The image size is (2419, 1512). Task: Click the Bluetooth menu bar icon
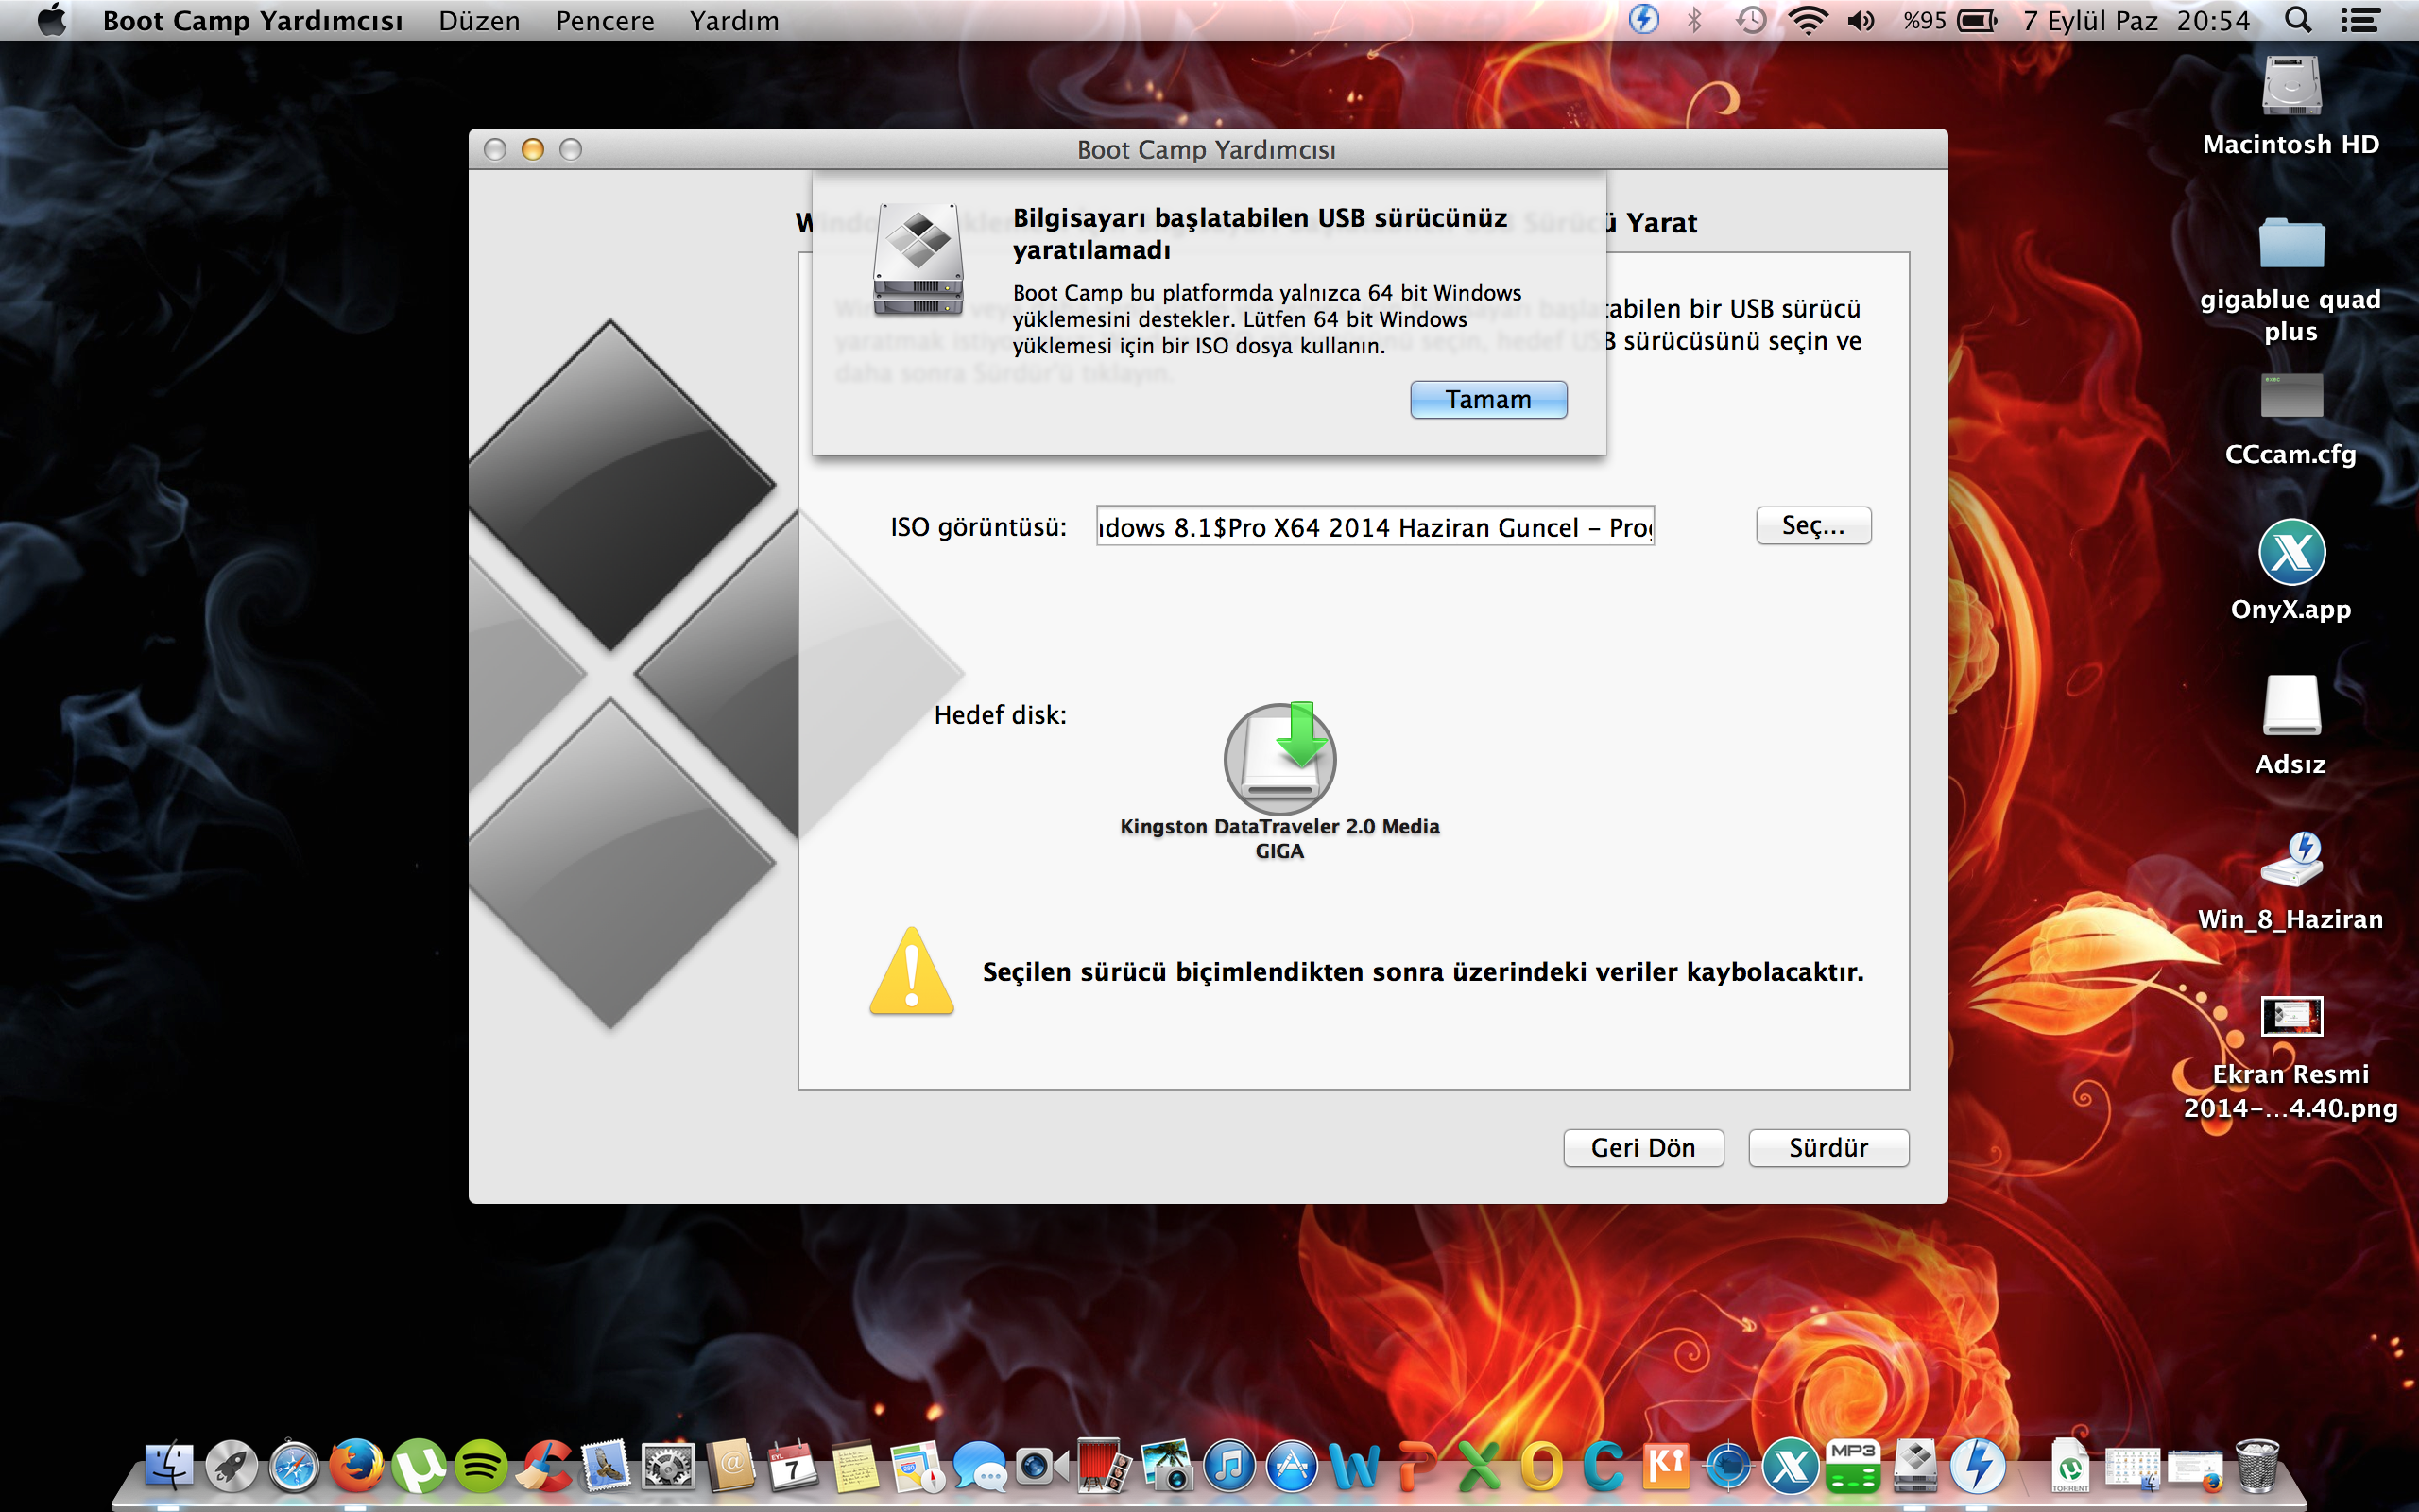click(1694, 20)
